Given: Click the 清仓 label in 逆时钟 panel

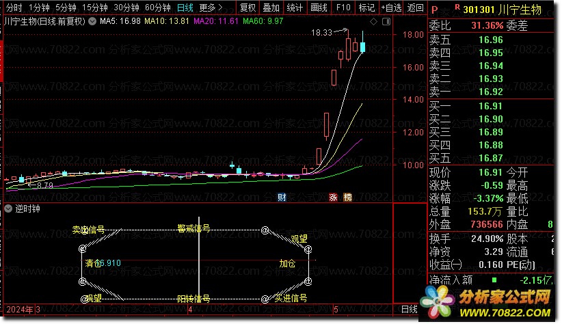Looking at the screenshot, I should pos(93,263).
